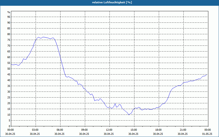Select the y-axis label '20'
Viewport: 219px width, 137px height.
point(9,103)
